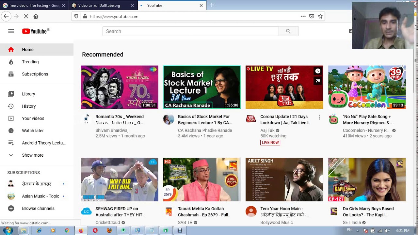418x235 pixels.
Task: Click the taskbar clock showing 6:21 PM
Action: [403, 231]
